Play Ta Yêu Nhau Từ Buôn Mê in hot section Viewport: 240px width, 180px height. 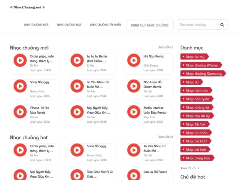[134, 150]
